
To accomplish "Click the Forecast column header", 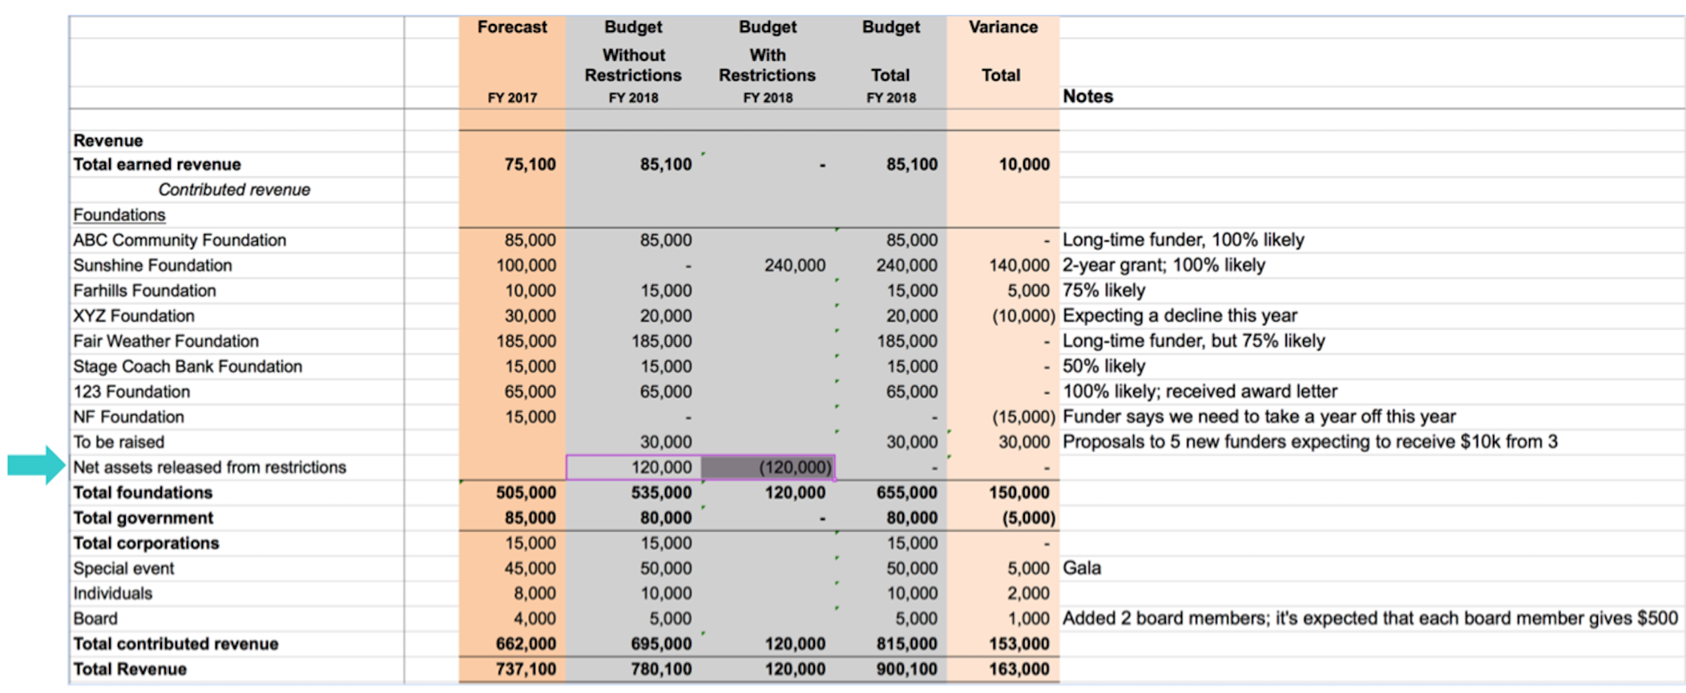I will click(512, 27).
